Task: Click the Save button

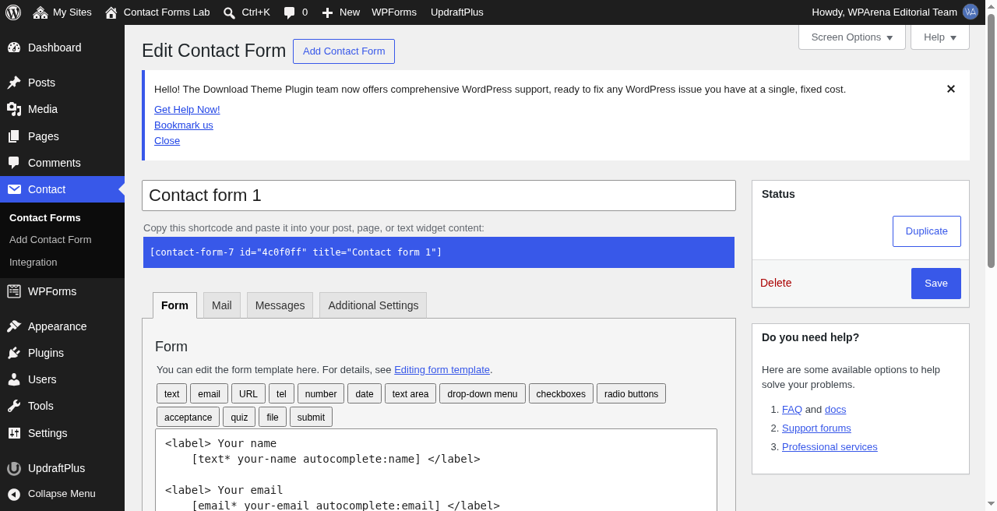Action: point(936,284)
